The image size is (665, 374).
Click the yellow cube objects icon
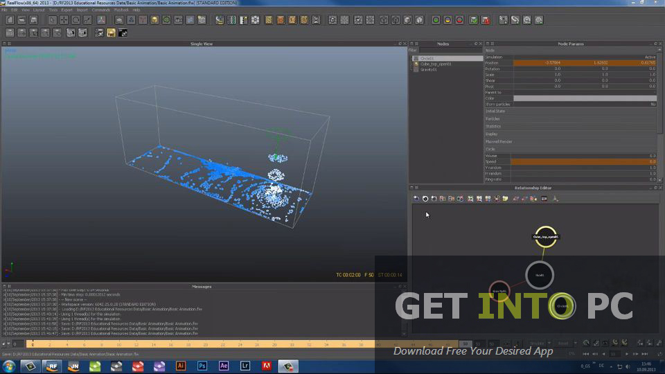click(154, 20)
